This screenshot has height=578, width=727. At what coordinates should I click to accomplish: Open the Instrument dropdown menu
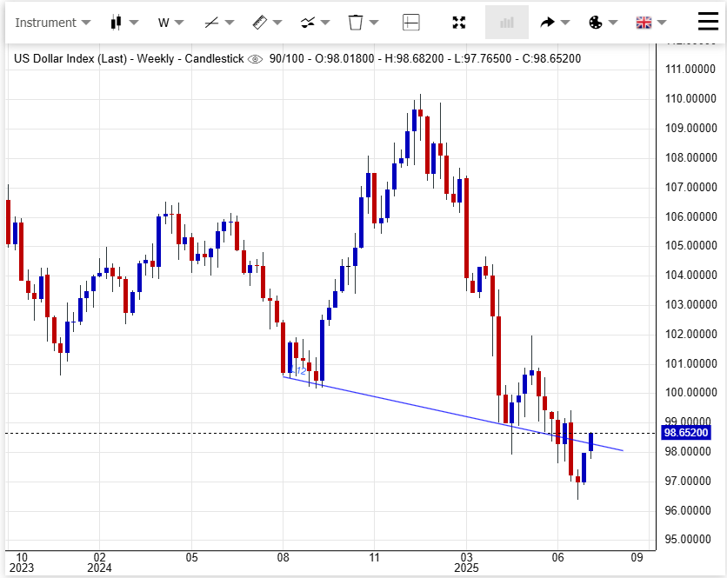pos(52,23)
